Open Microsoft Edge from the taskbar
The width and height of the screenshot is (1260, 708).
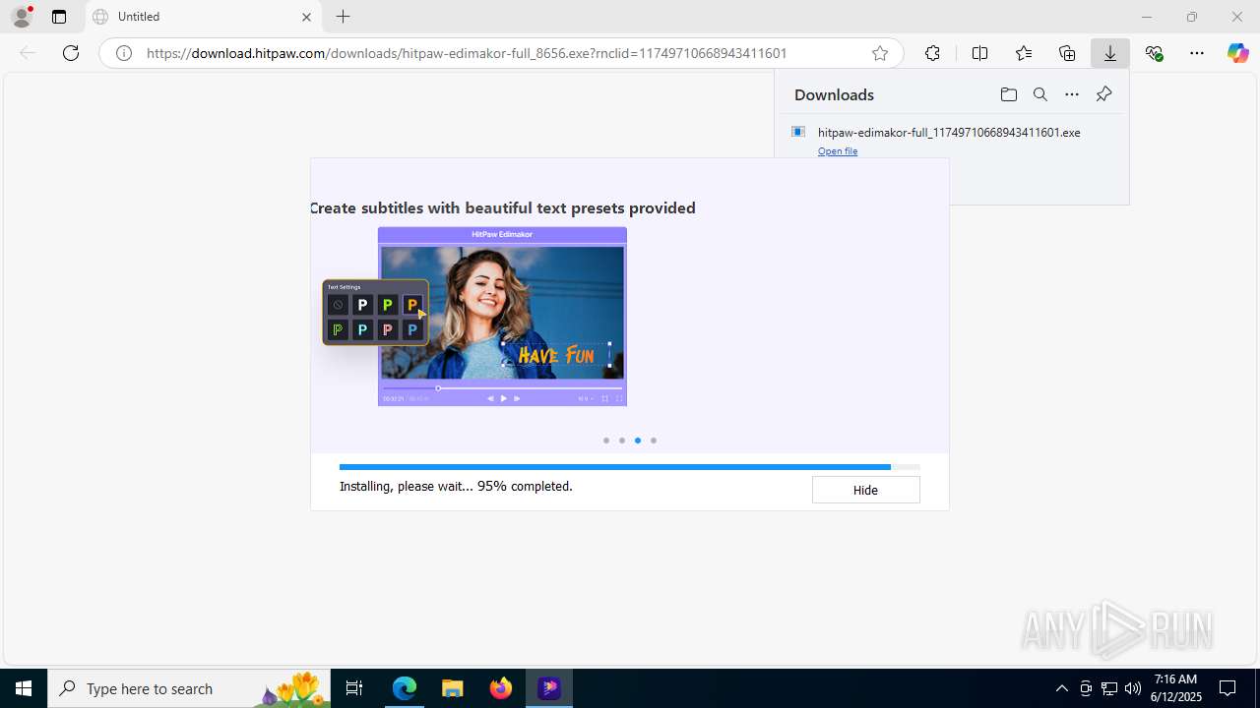405,688
